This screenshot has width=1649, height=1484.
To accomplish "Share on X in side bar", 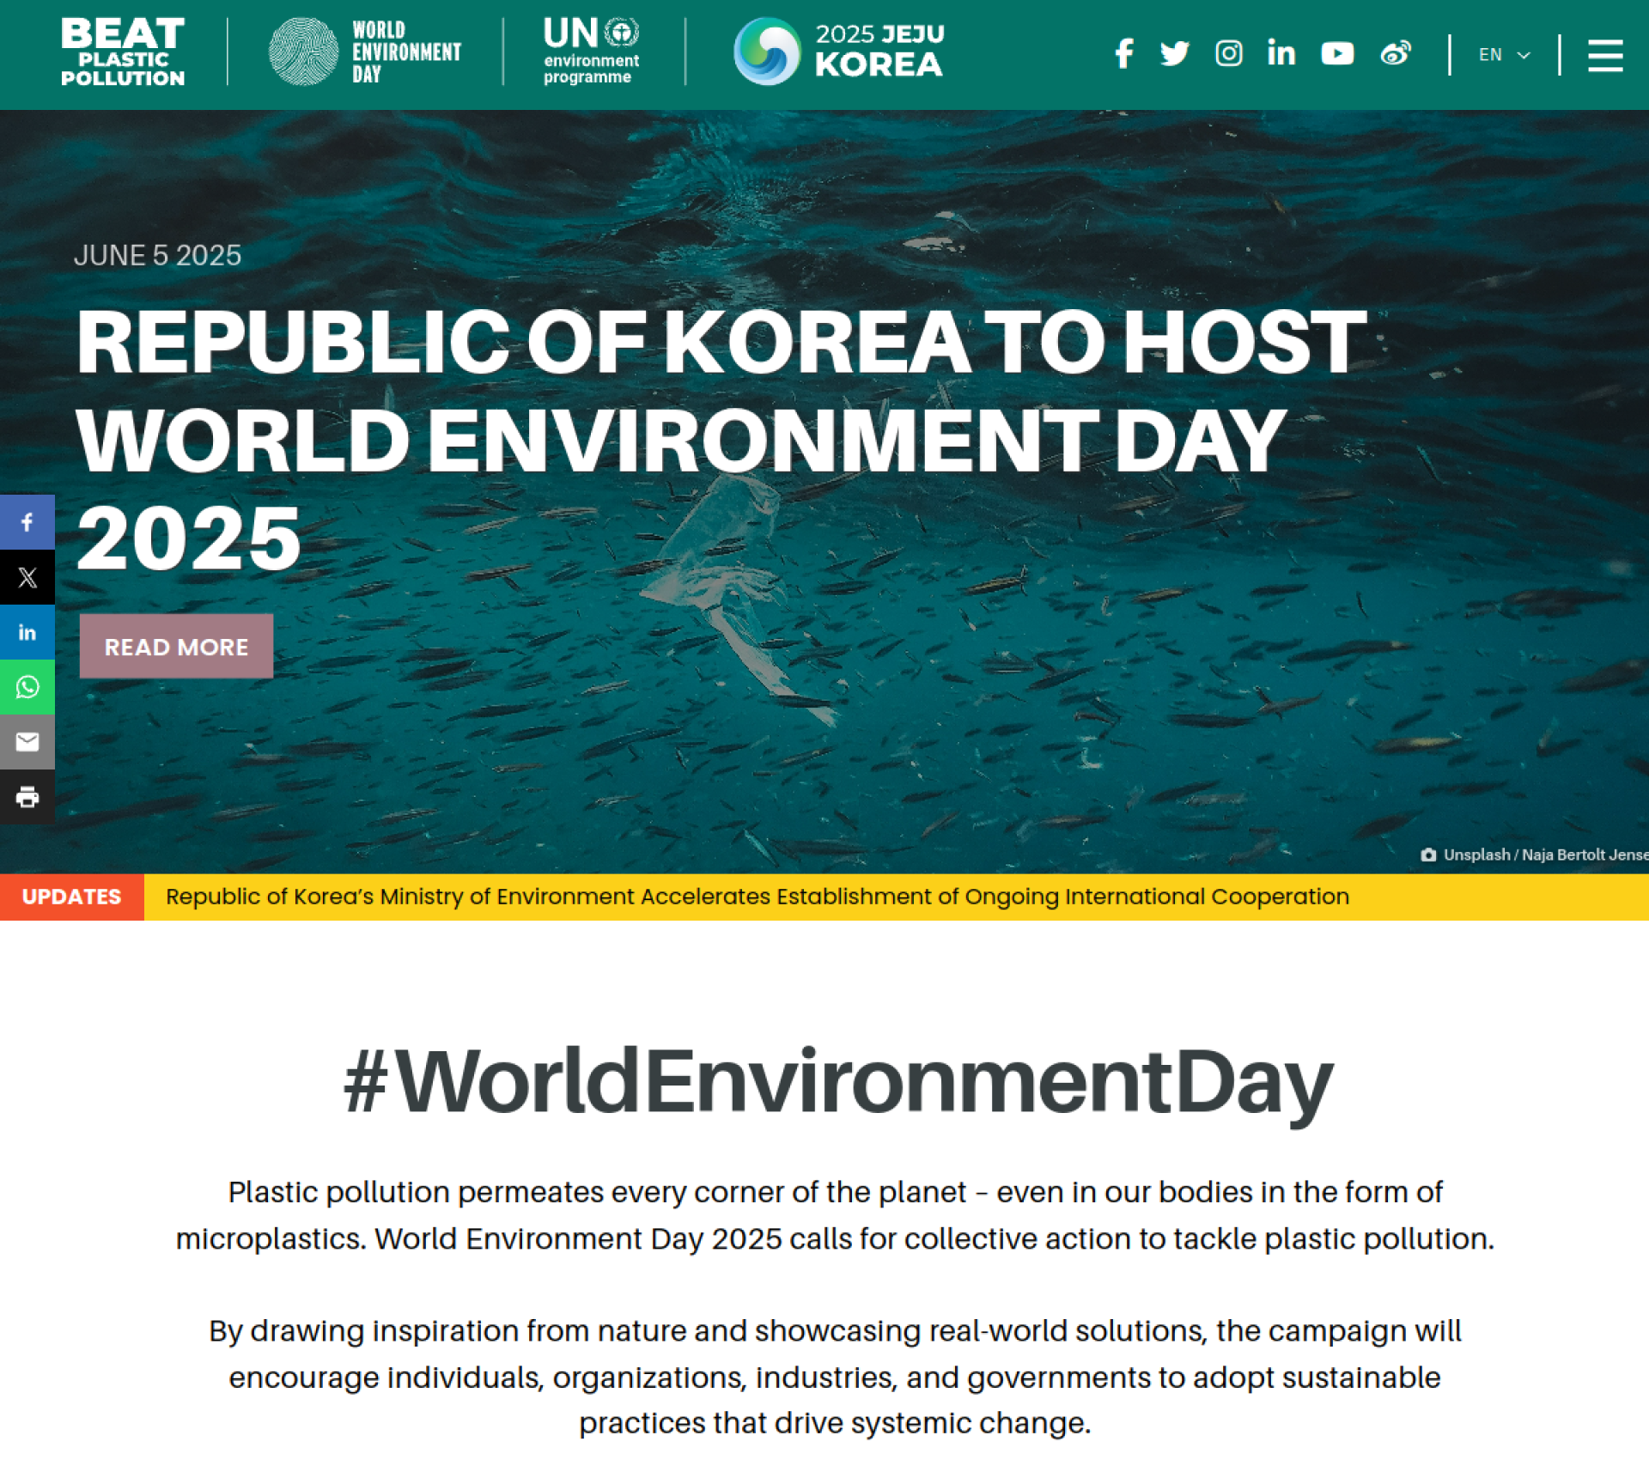I will point(27,577).
